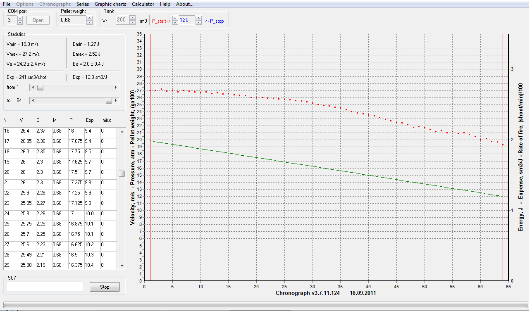The height and width of the screenshot is (311, 532).
Task: Open the About menu item
Action: coord(184,4)
